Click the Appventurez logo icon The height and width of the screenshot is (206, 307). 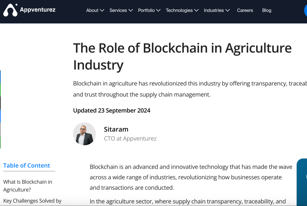pyautogui.click(x=10, y=10)
